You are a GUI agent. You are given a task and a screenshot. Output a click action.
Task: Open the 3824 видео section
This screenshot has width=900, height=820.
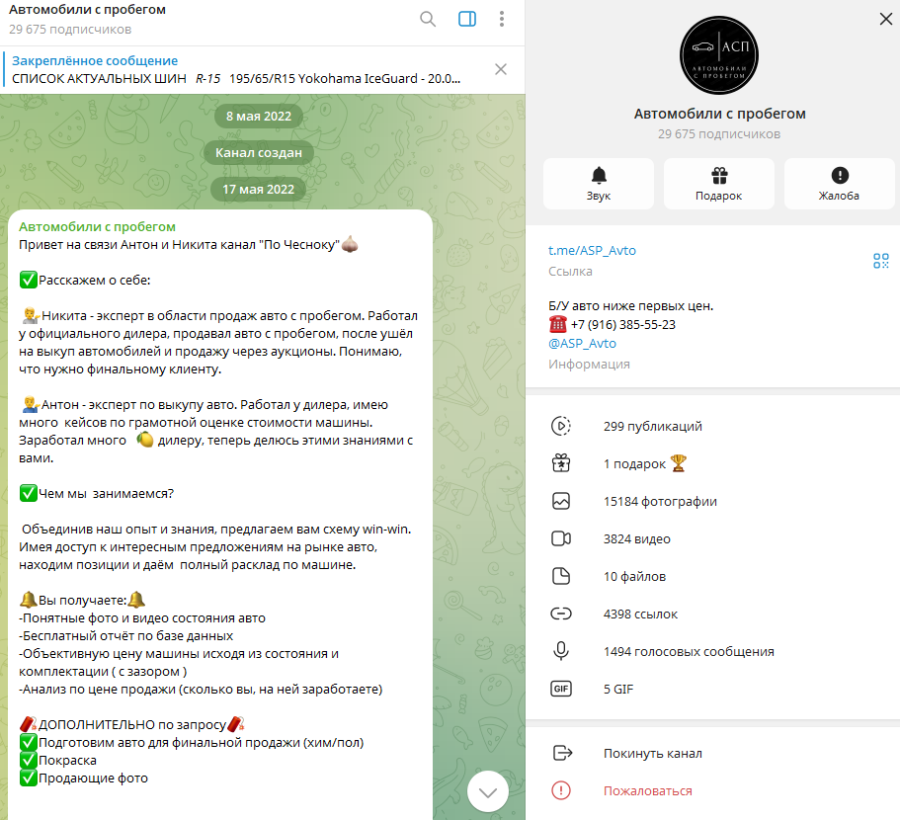(713, 538)
